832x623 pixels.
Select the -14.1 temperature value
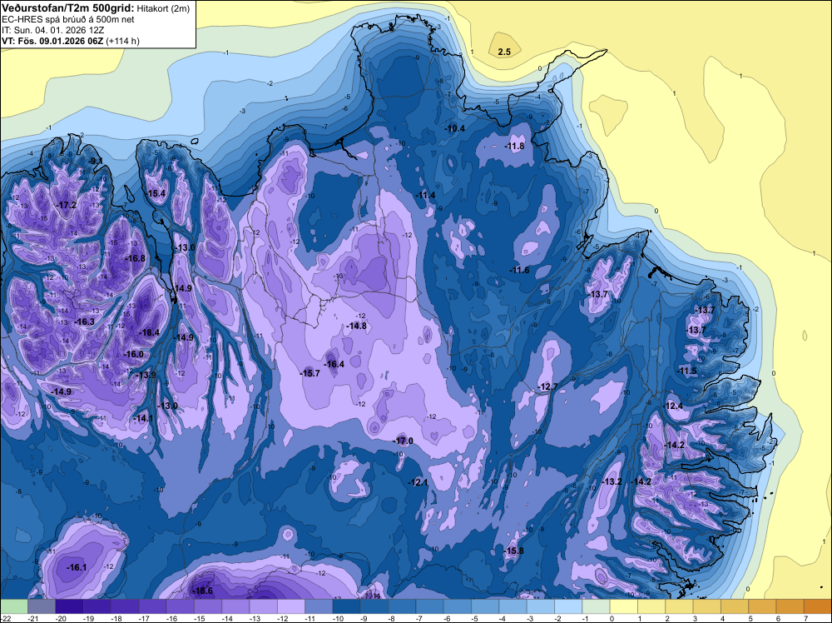143,418
